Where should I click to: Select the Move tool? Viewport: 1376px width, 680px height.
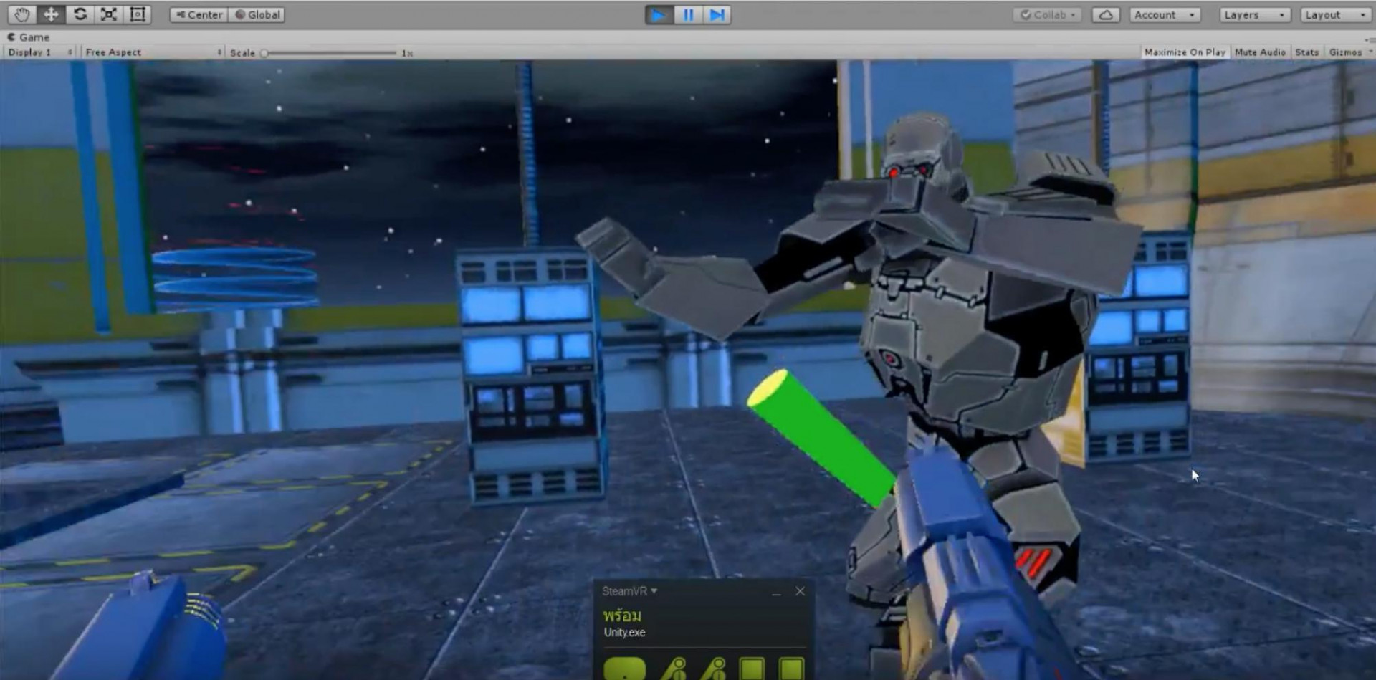point(52,14)
